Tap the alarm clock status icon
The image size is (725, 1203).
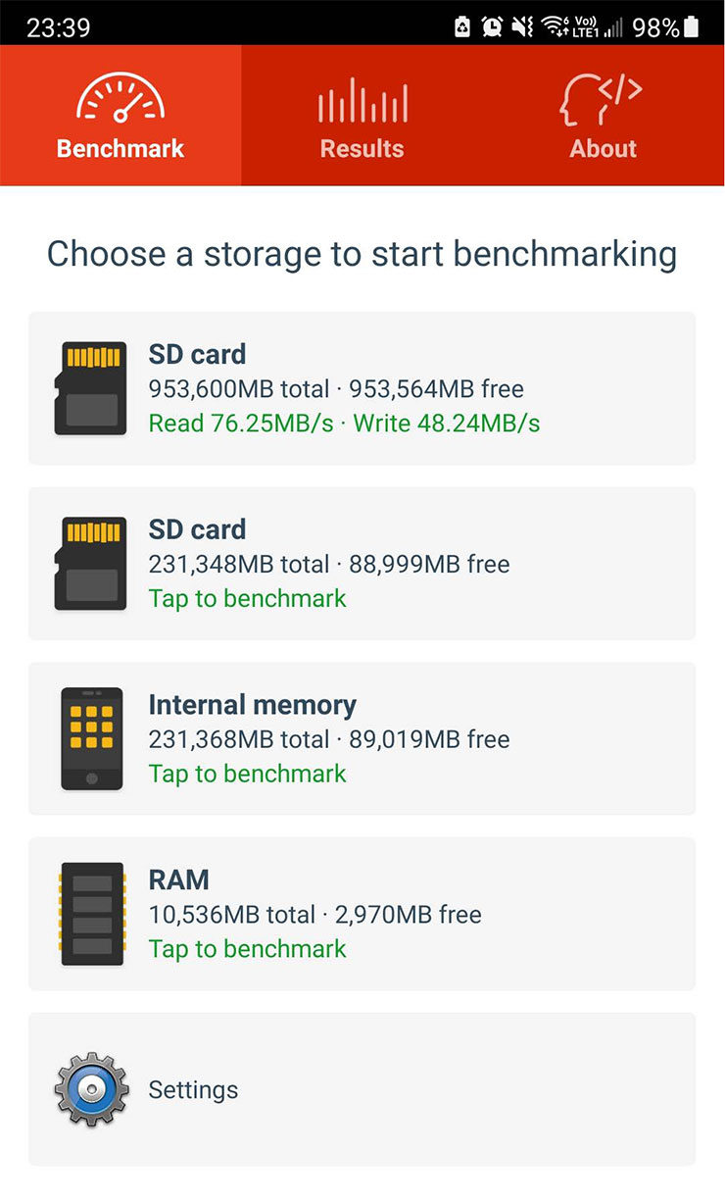click(x=492, y=27)
